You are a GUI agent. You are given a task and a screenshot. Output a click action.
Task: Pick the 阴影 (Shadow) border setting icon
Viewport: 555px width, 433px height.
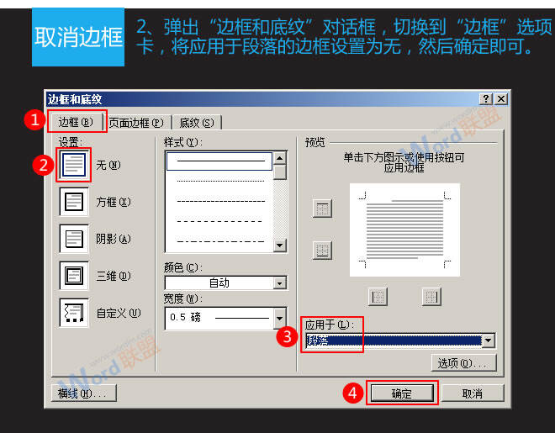74,239
